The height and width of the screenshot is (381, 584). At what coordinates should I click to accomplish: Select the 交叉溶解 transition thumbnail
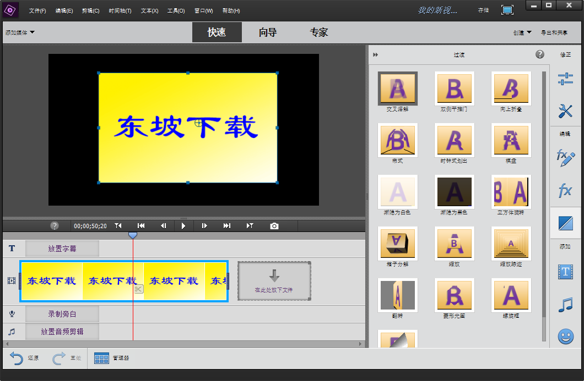click(x=398, y=88)
